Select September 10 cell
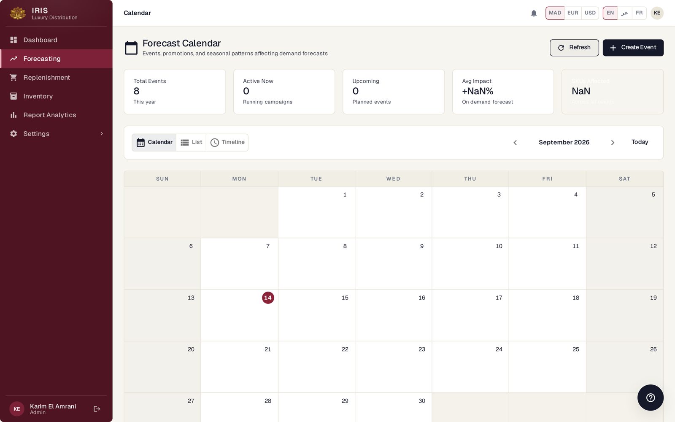 [470, 264]
